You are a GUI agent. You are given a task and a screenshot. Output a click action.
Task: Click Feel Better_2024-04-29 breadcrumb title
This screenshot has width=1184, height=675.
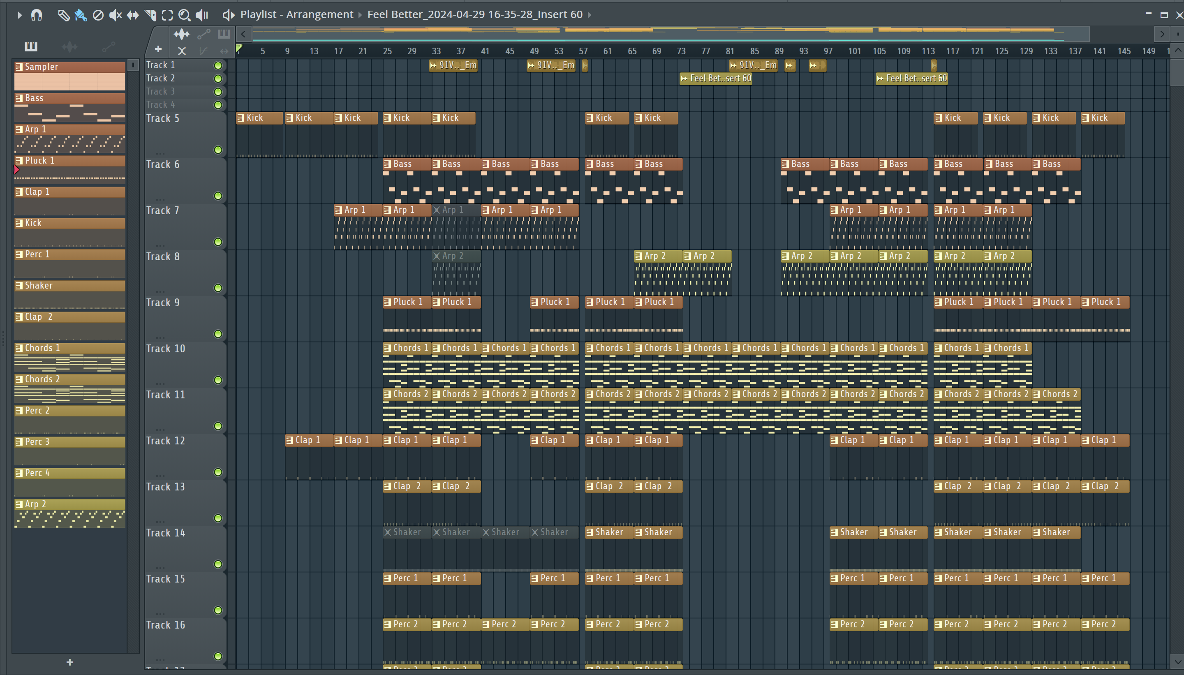pos(475,15)
